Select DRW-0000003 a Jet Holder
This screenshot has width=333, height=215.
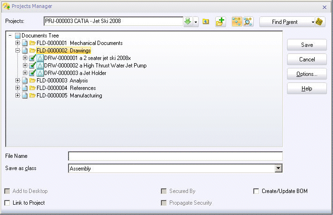tap(75, 73)
